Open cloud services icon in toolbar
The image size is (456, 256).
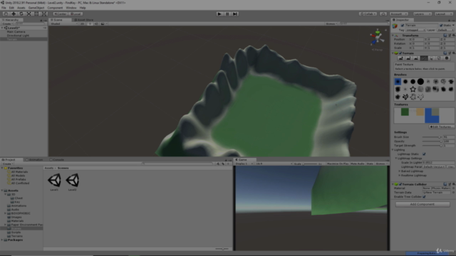(383, 14)
